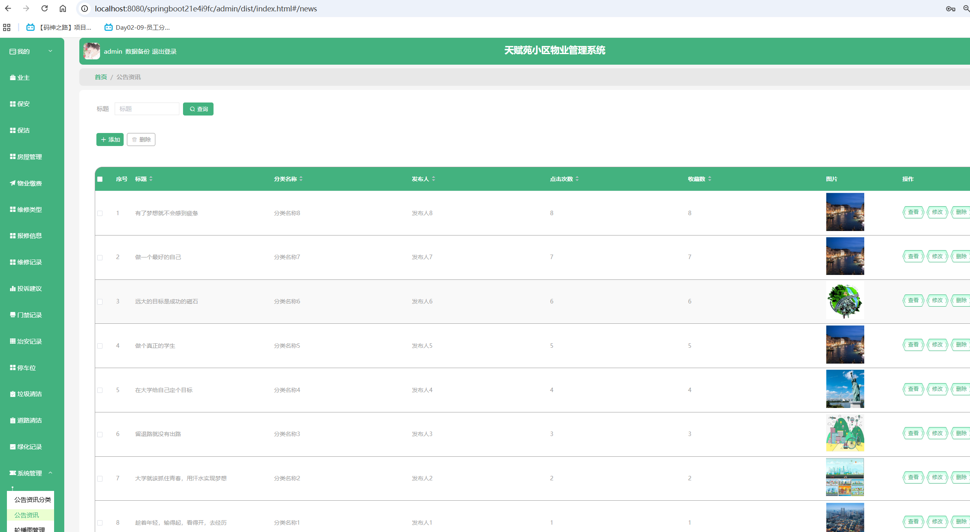Toggle the select-all checkbox in table header
The width and height of the screenshot is (970, 532).
pos(100,179)
